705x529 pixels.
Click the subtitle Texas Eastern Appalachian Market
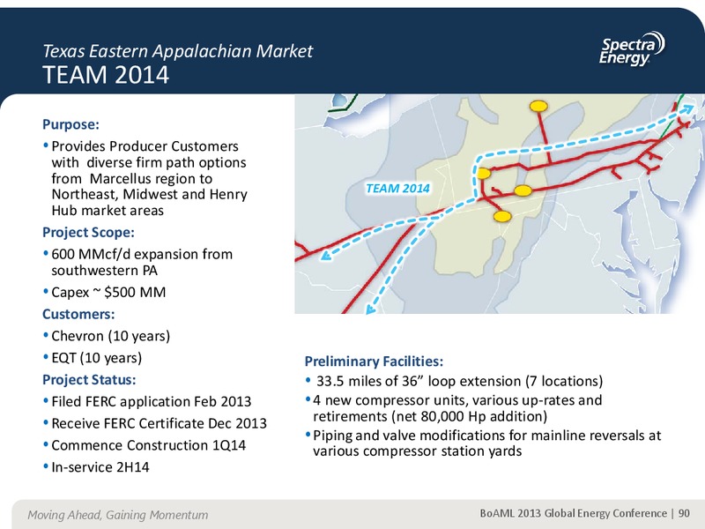coord(178,51)
